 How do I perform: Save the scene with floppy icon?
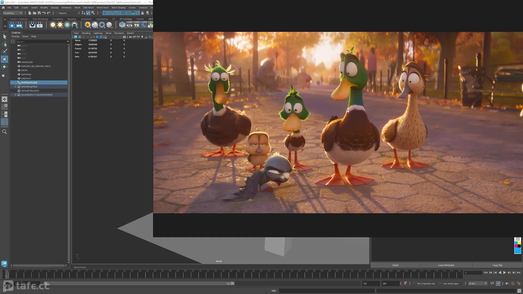(x=39, y=13)
